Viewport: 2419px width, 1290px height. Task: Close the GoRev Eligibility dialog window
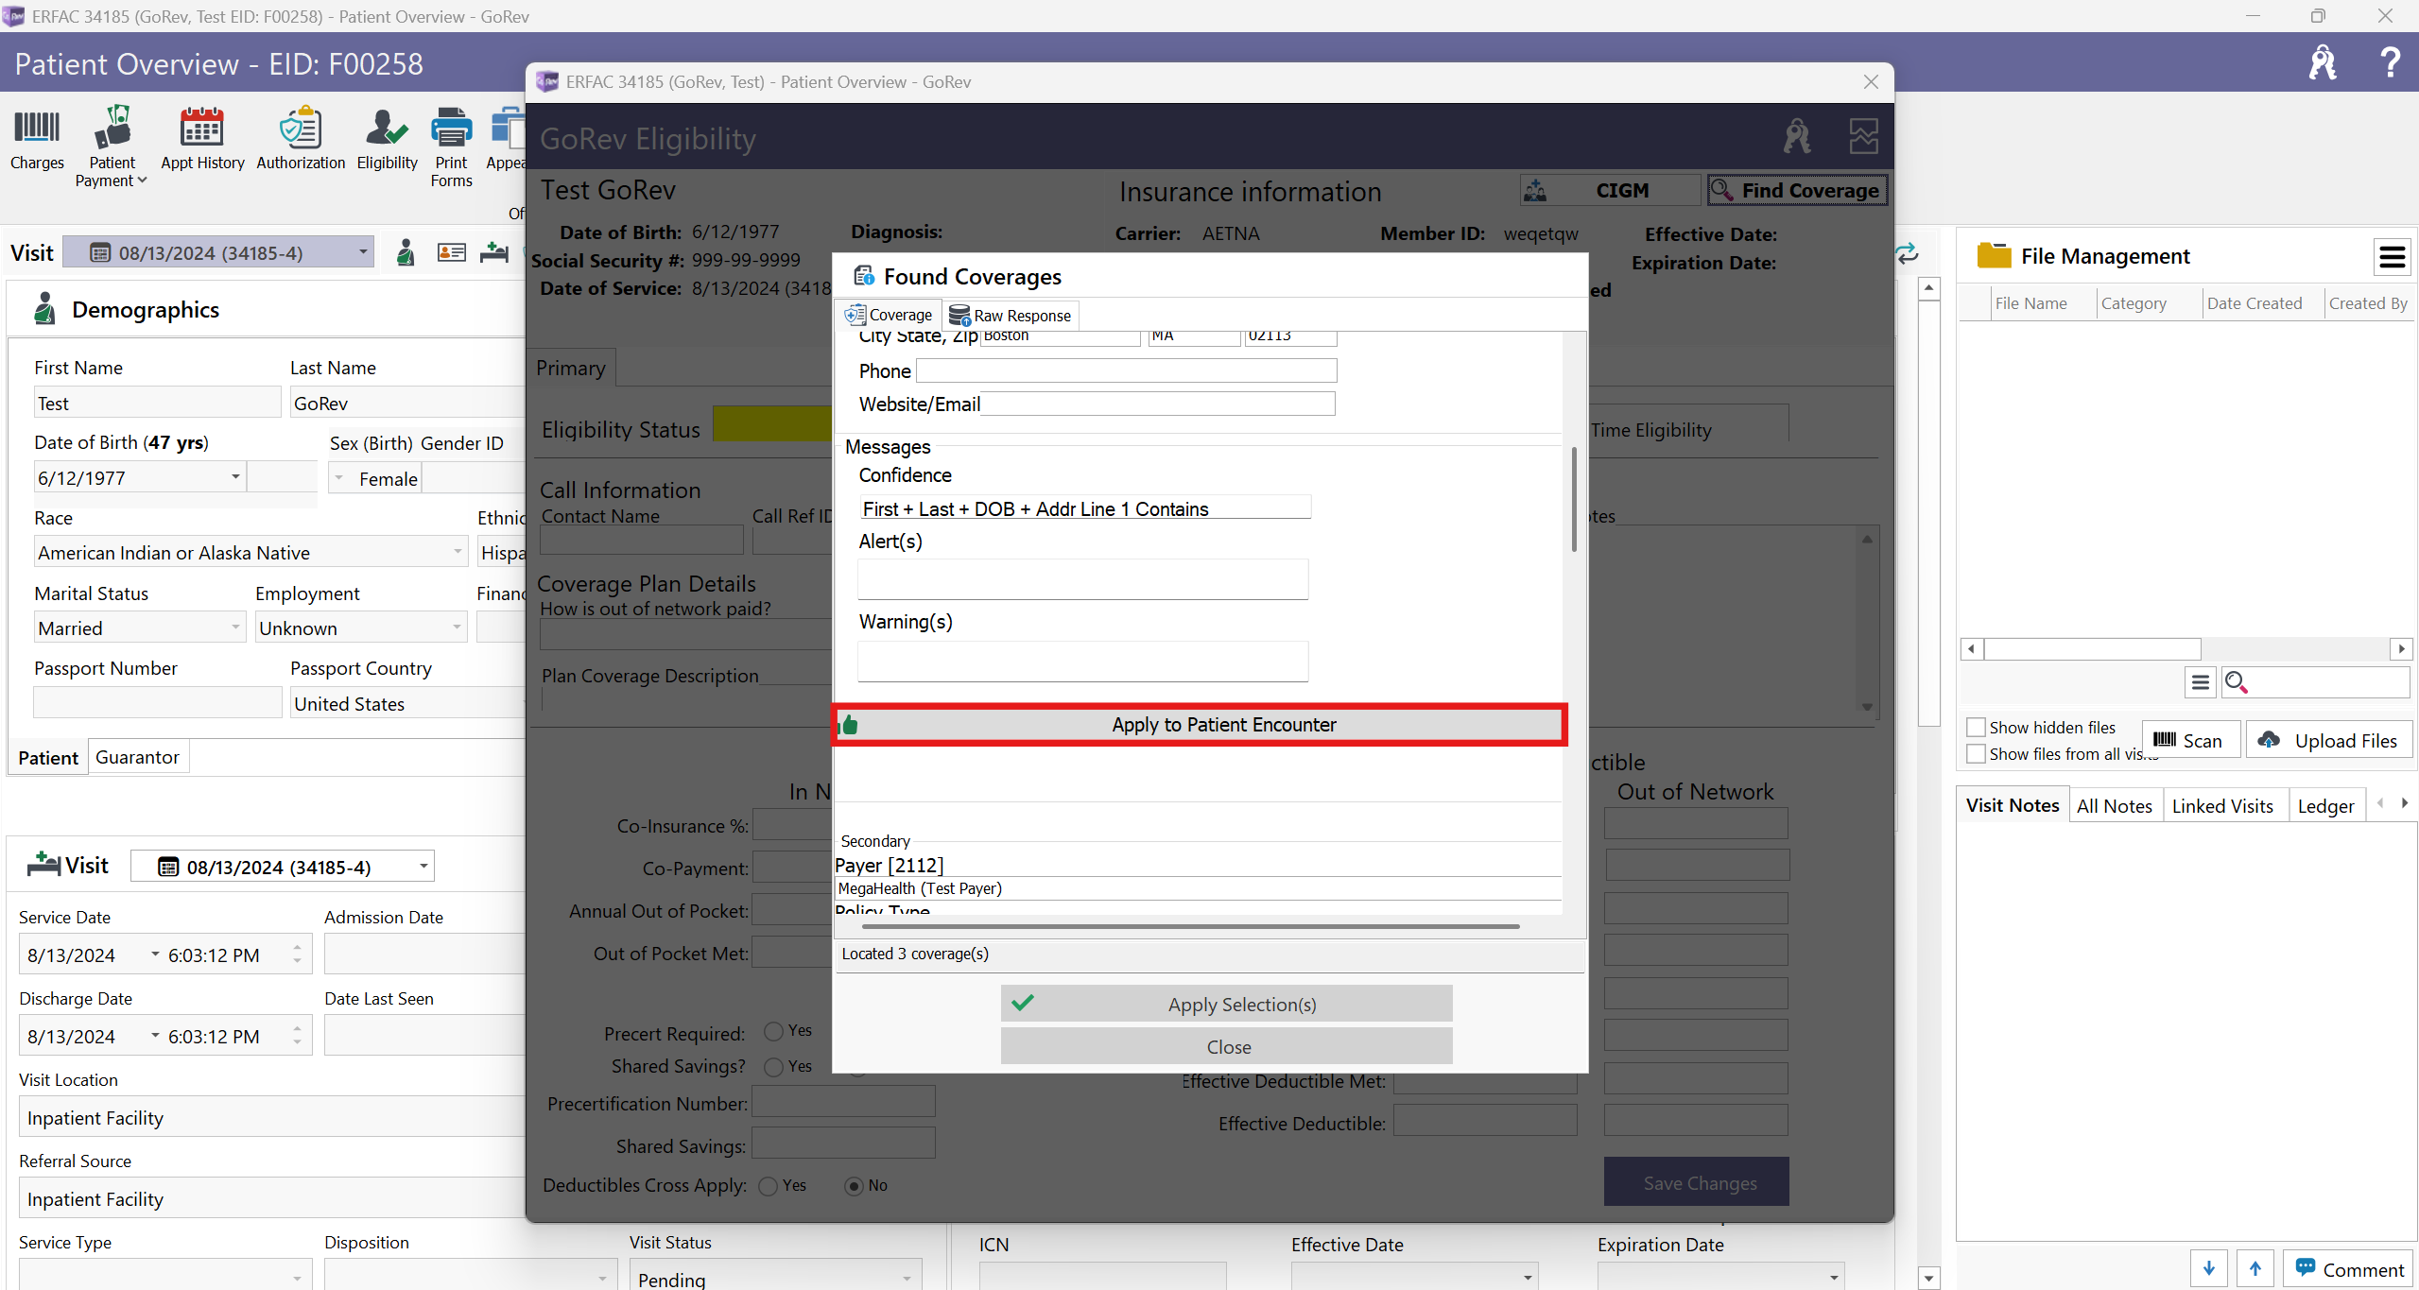point(1871,81)
